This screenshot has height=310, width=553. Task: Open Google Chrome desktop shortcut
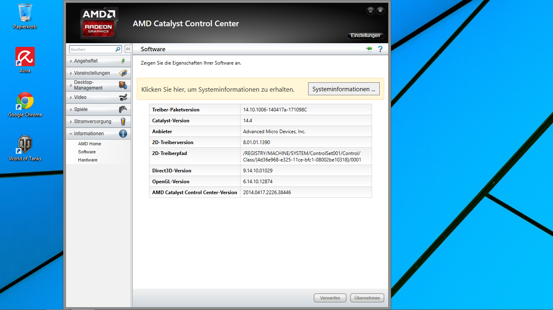point(25,104)
